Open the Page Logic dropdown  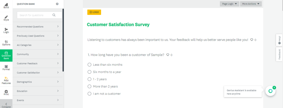230,4
